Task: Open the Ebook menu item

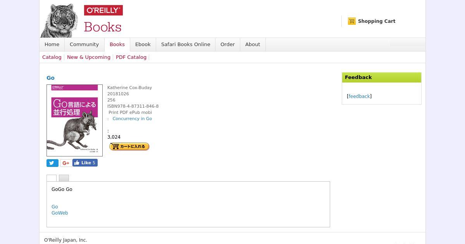Action: point(143,45)
